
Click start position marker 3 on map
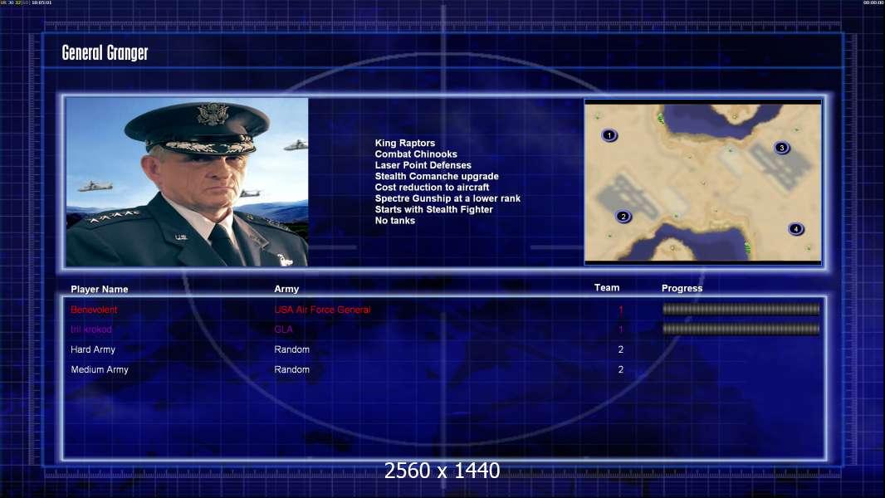pyautogui.click(x=782, y=148)
